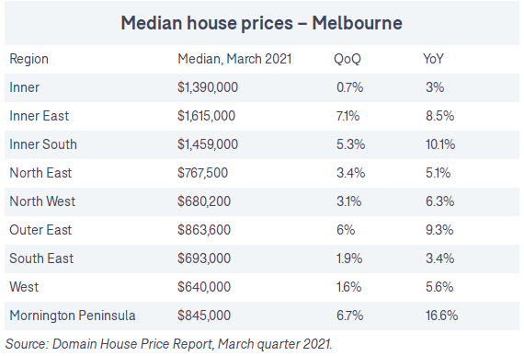Image resolution: width=524 pixels, height=356 pixels.
Task: Select the QoQ column header
Action: click(347, 59)
